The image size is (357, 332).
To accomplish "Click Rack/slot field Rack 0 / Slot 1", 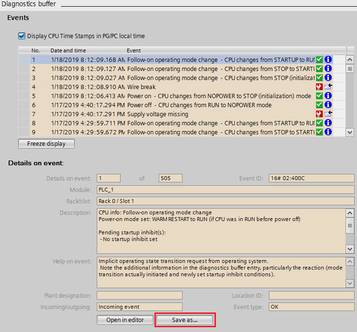I will [225, 201].
